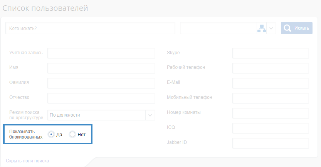
Task: Click the ICQ input field
Action: point(271,128)
